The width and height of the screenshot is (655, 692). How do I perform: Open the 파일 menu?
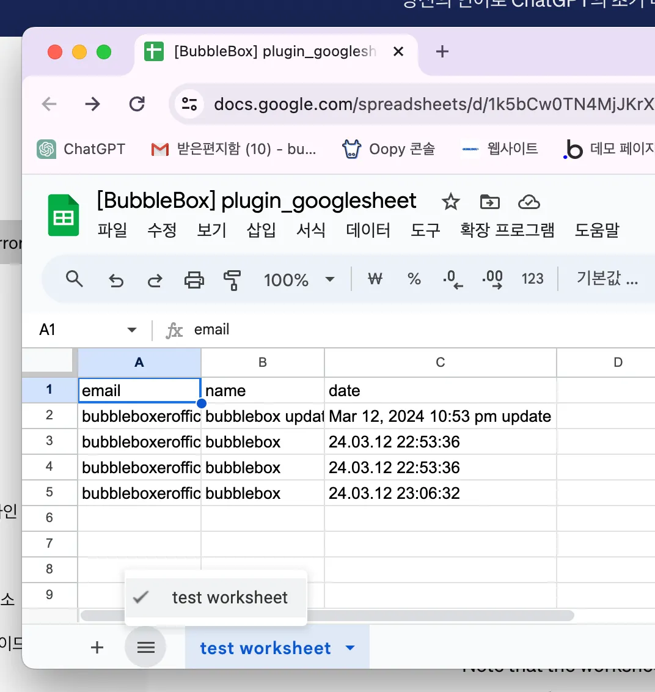tap(112, 230)
